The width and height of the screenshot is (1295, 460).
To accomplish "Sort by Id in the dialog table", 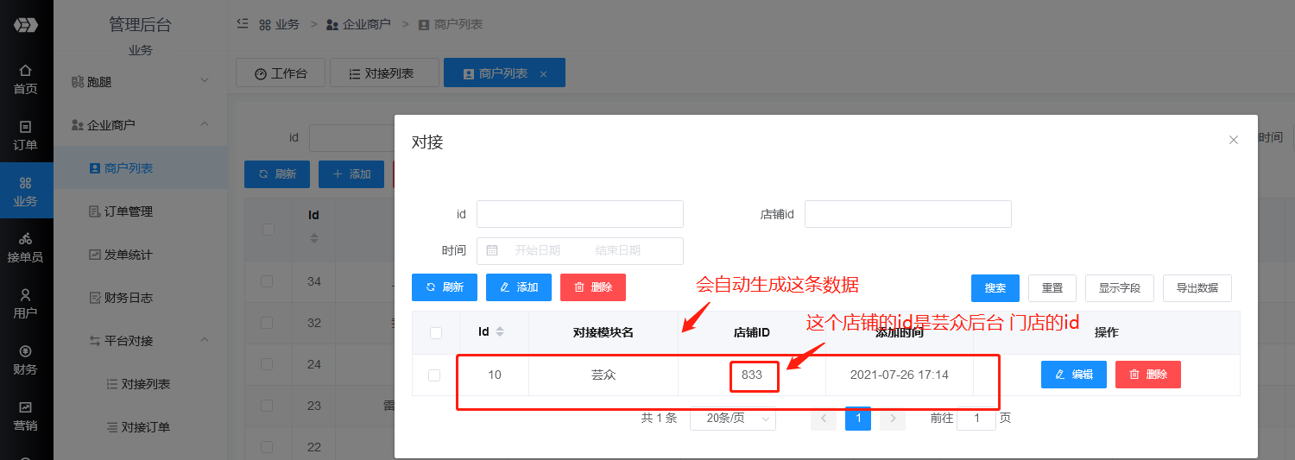I will tap(499, 332).
